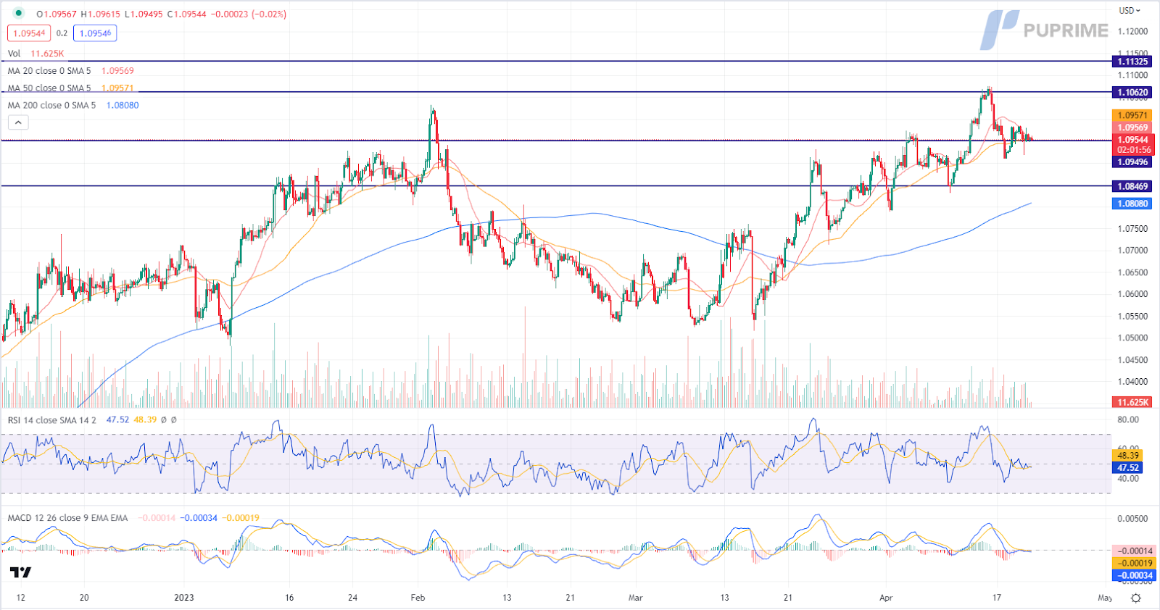Click the orange -0.00019 MACD axis label
The width and height of the screenshot is (1160, 610).
pyautogui.click(x=1135, y=564)
